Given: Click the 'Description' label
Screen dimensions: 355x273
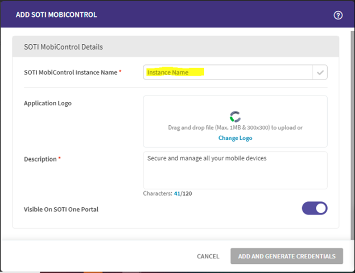Looking at the screenshot, I should (40, 159).
